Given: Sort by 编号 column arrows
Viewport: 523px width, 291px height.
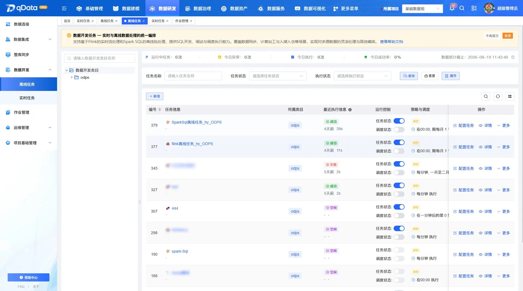Looking at the screenshot, I should (160, 109).
